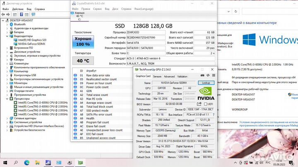Click the NVIDIA logo in GPU-Z

(x=206, y=93)
